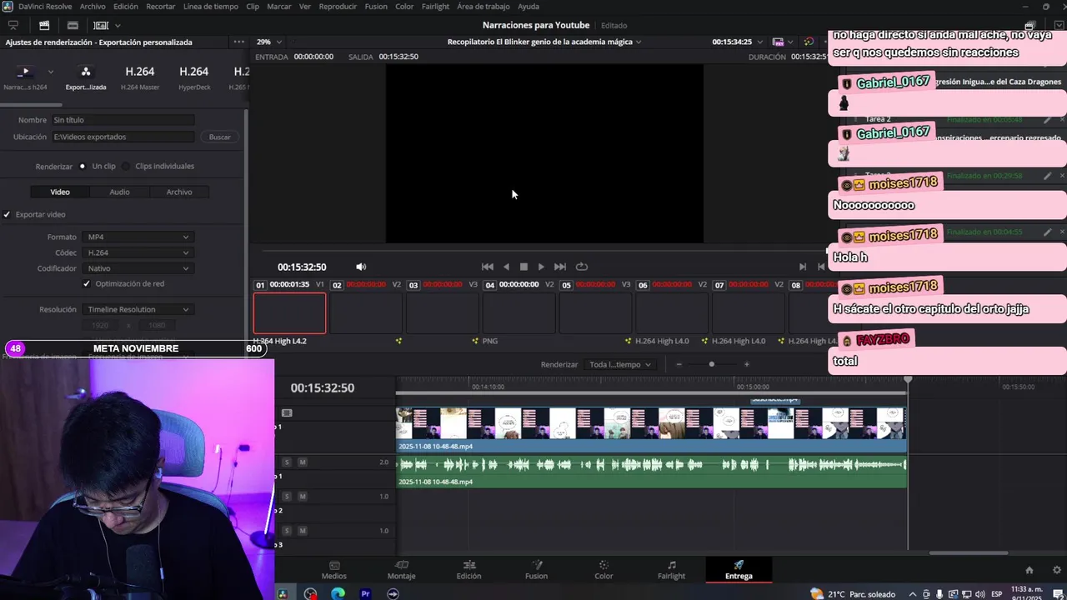Open Codificador Nativo dropdown
Viewport: 1067px width, 600px height.
138,268
